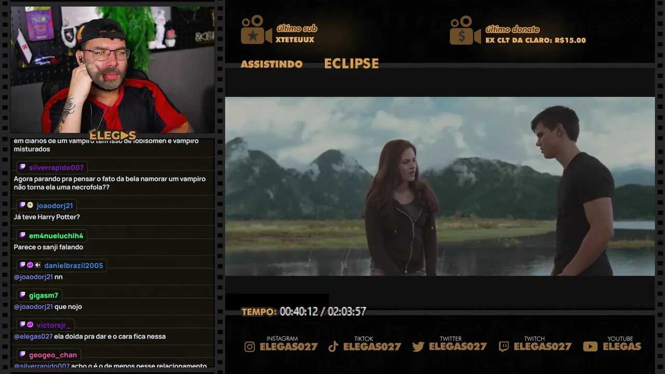Open the Twitter bird icon
The height and width of the screenshot is (374, 665).
coord(418,346)
